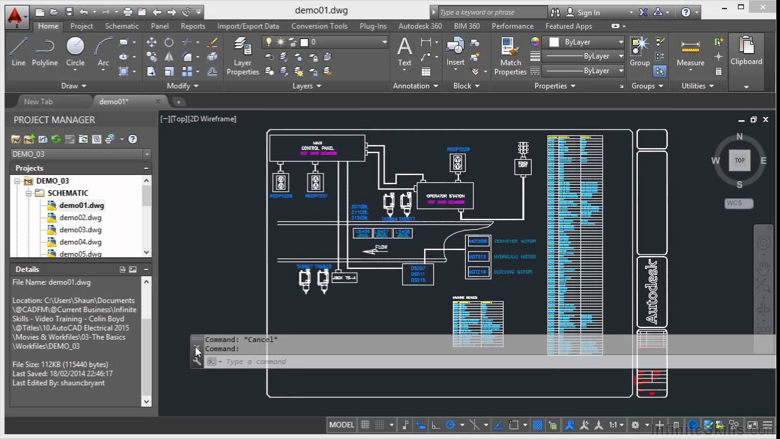The image size is (780, 439).
Task: Click the Clipboard panel button
Action: pyautogui.click(x=746, y=51)
